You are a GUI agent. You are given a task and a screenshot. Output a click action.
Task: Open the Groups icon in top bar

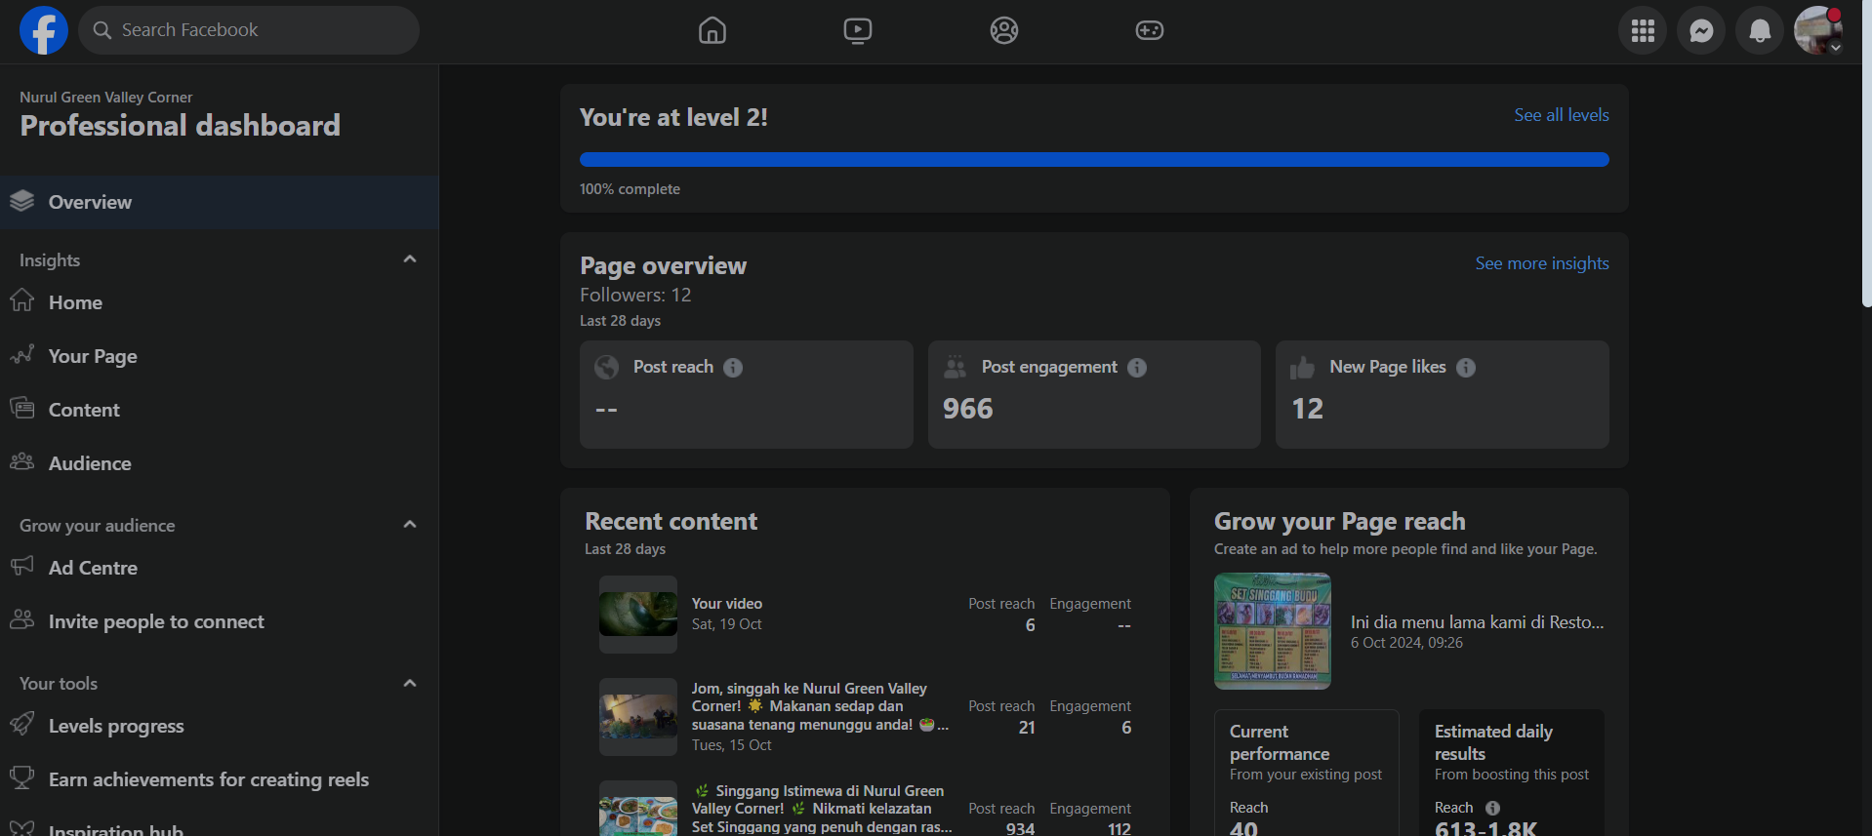coord(1004,30)
